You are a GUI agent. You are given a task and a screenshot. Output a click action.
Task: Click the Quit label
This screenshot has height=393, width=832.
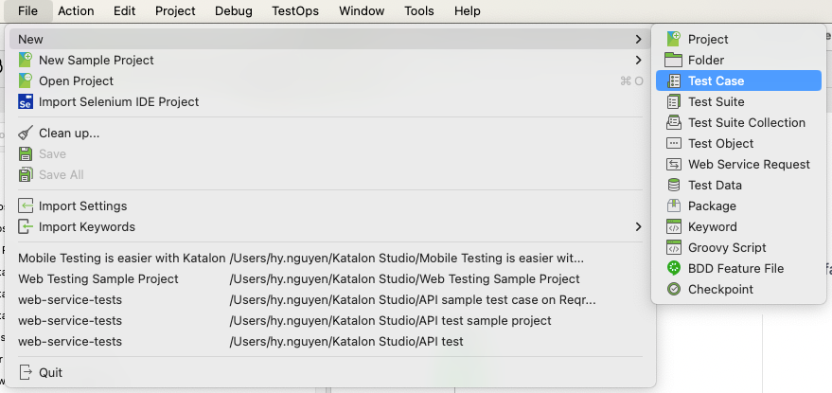click(x=50, y=372)
